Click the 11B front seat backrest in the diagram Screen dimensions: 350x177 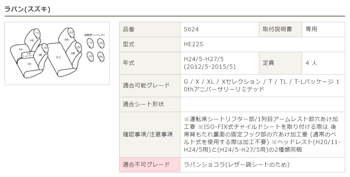click(x=31, y=41)
